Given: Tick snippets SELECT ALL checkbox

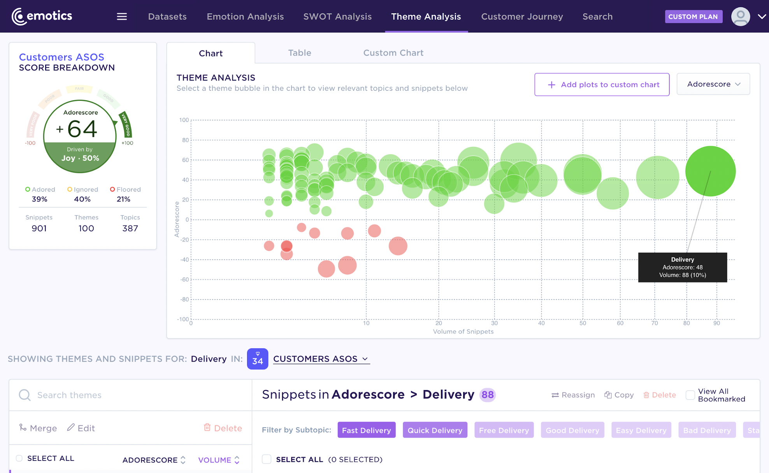Looking at the screenshot, I should pos(267,459).
